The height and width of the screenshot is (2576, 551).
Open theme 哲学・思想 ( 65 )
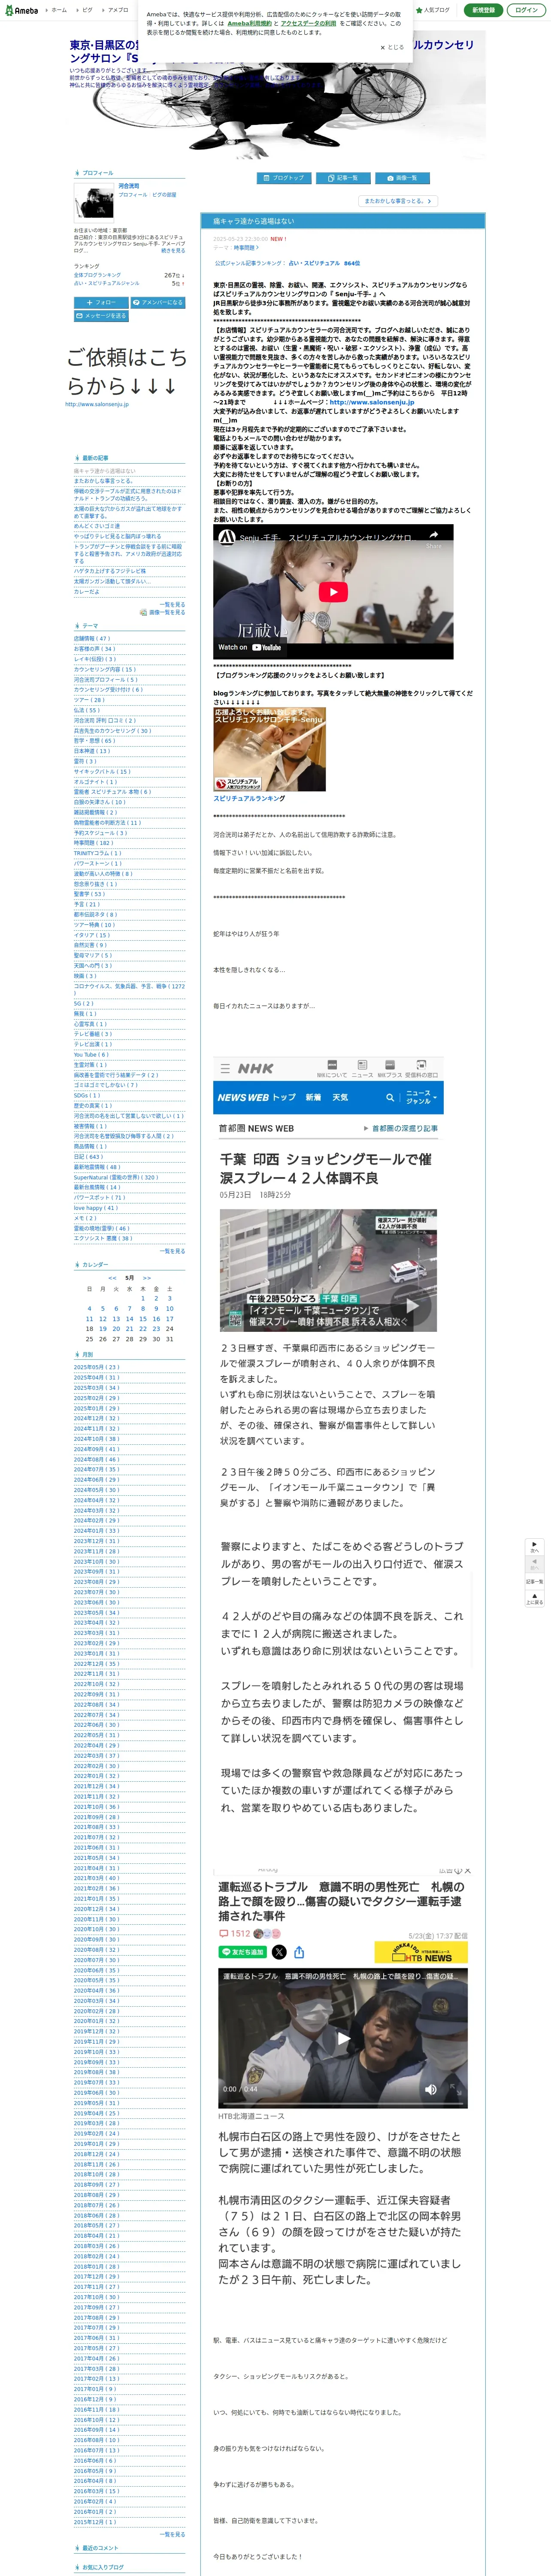[94, 741]
